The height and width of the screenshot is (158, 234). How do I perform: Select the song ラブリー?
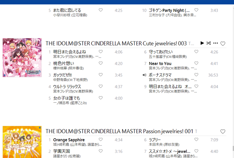pos(155,140)
